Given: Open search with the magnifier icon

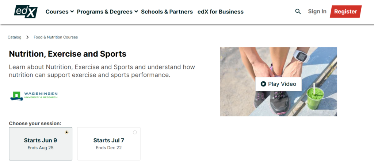Looking at the screenshot, I should pos(298,12).
